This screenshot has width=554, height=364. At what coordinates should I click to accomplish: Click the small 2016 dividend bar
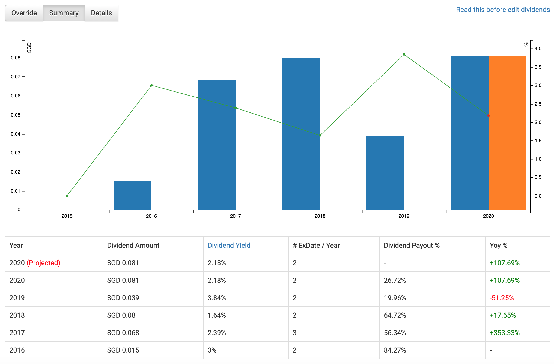coord(132,195)
